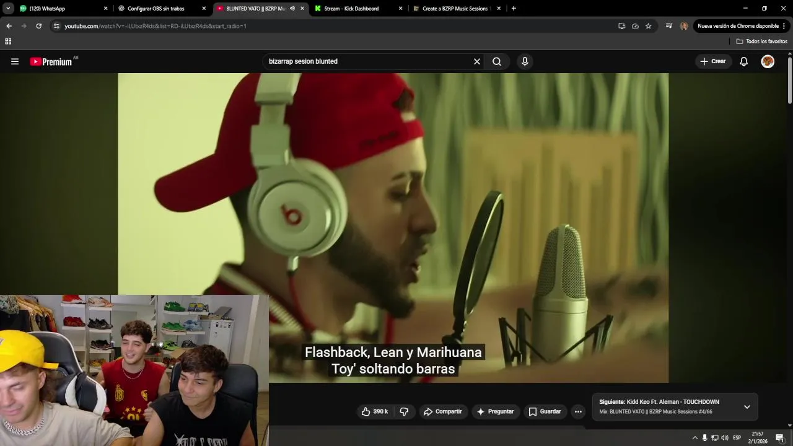The height and width of the screenshot is (446, 793).
Task: Open the apps grid in bookmarks bar
Action: pos(8,42)
